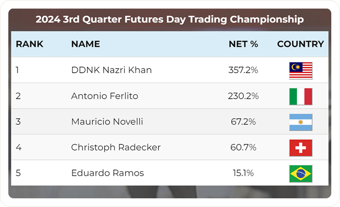340x207 pixels.
Task: Click the Brazil flag icon
Action: 301,173
